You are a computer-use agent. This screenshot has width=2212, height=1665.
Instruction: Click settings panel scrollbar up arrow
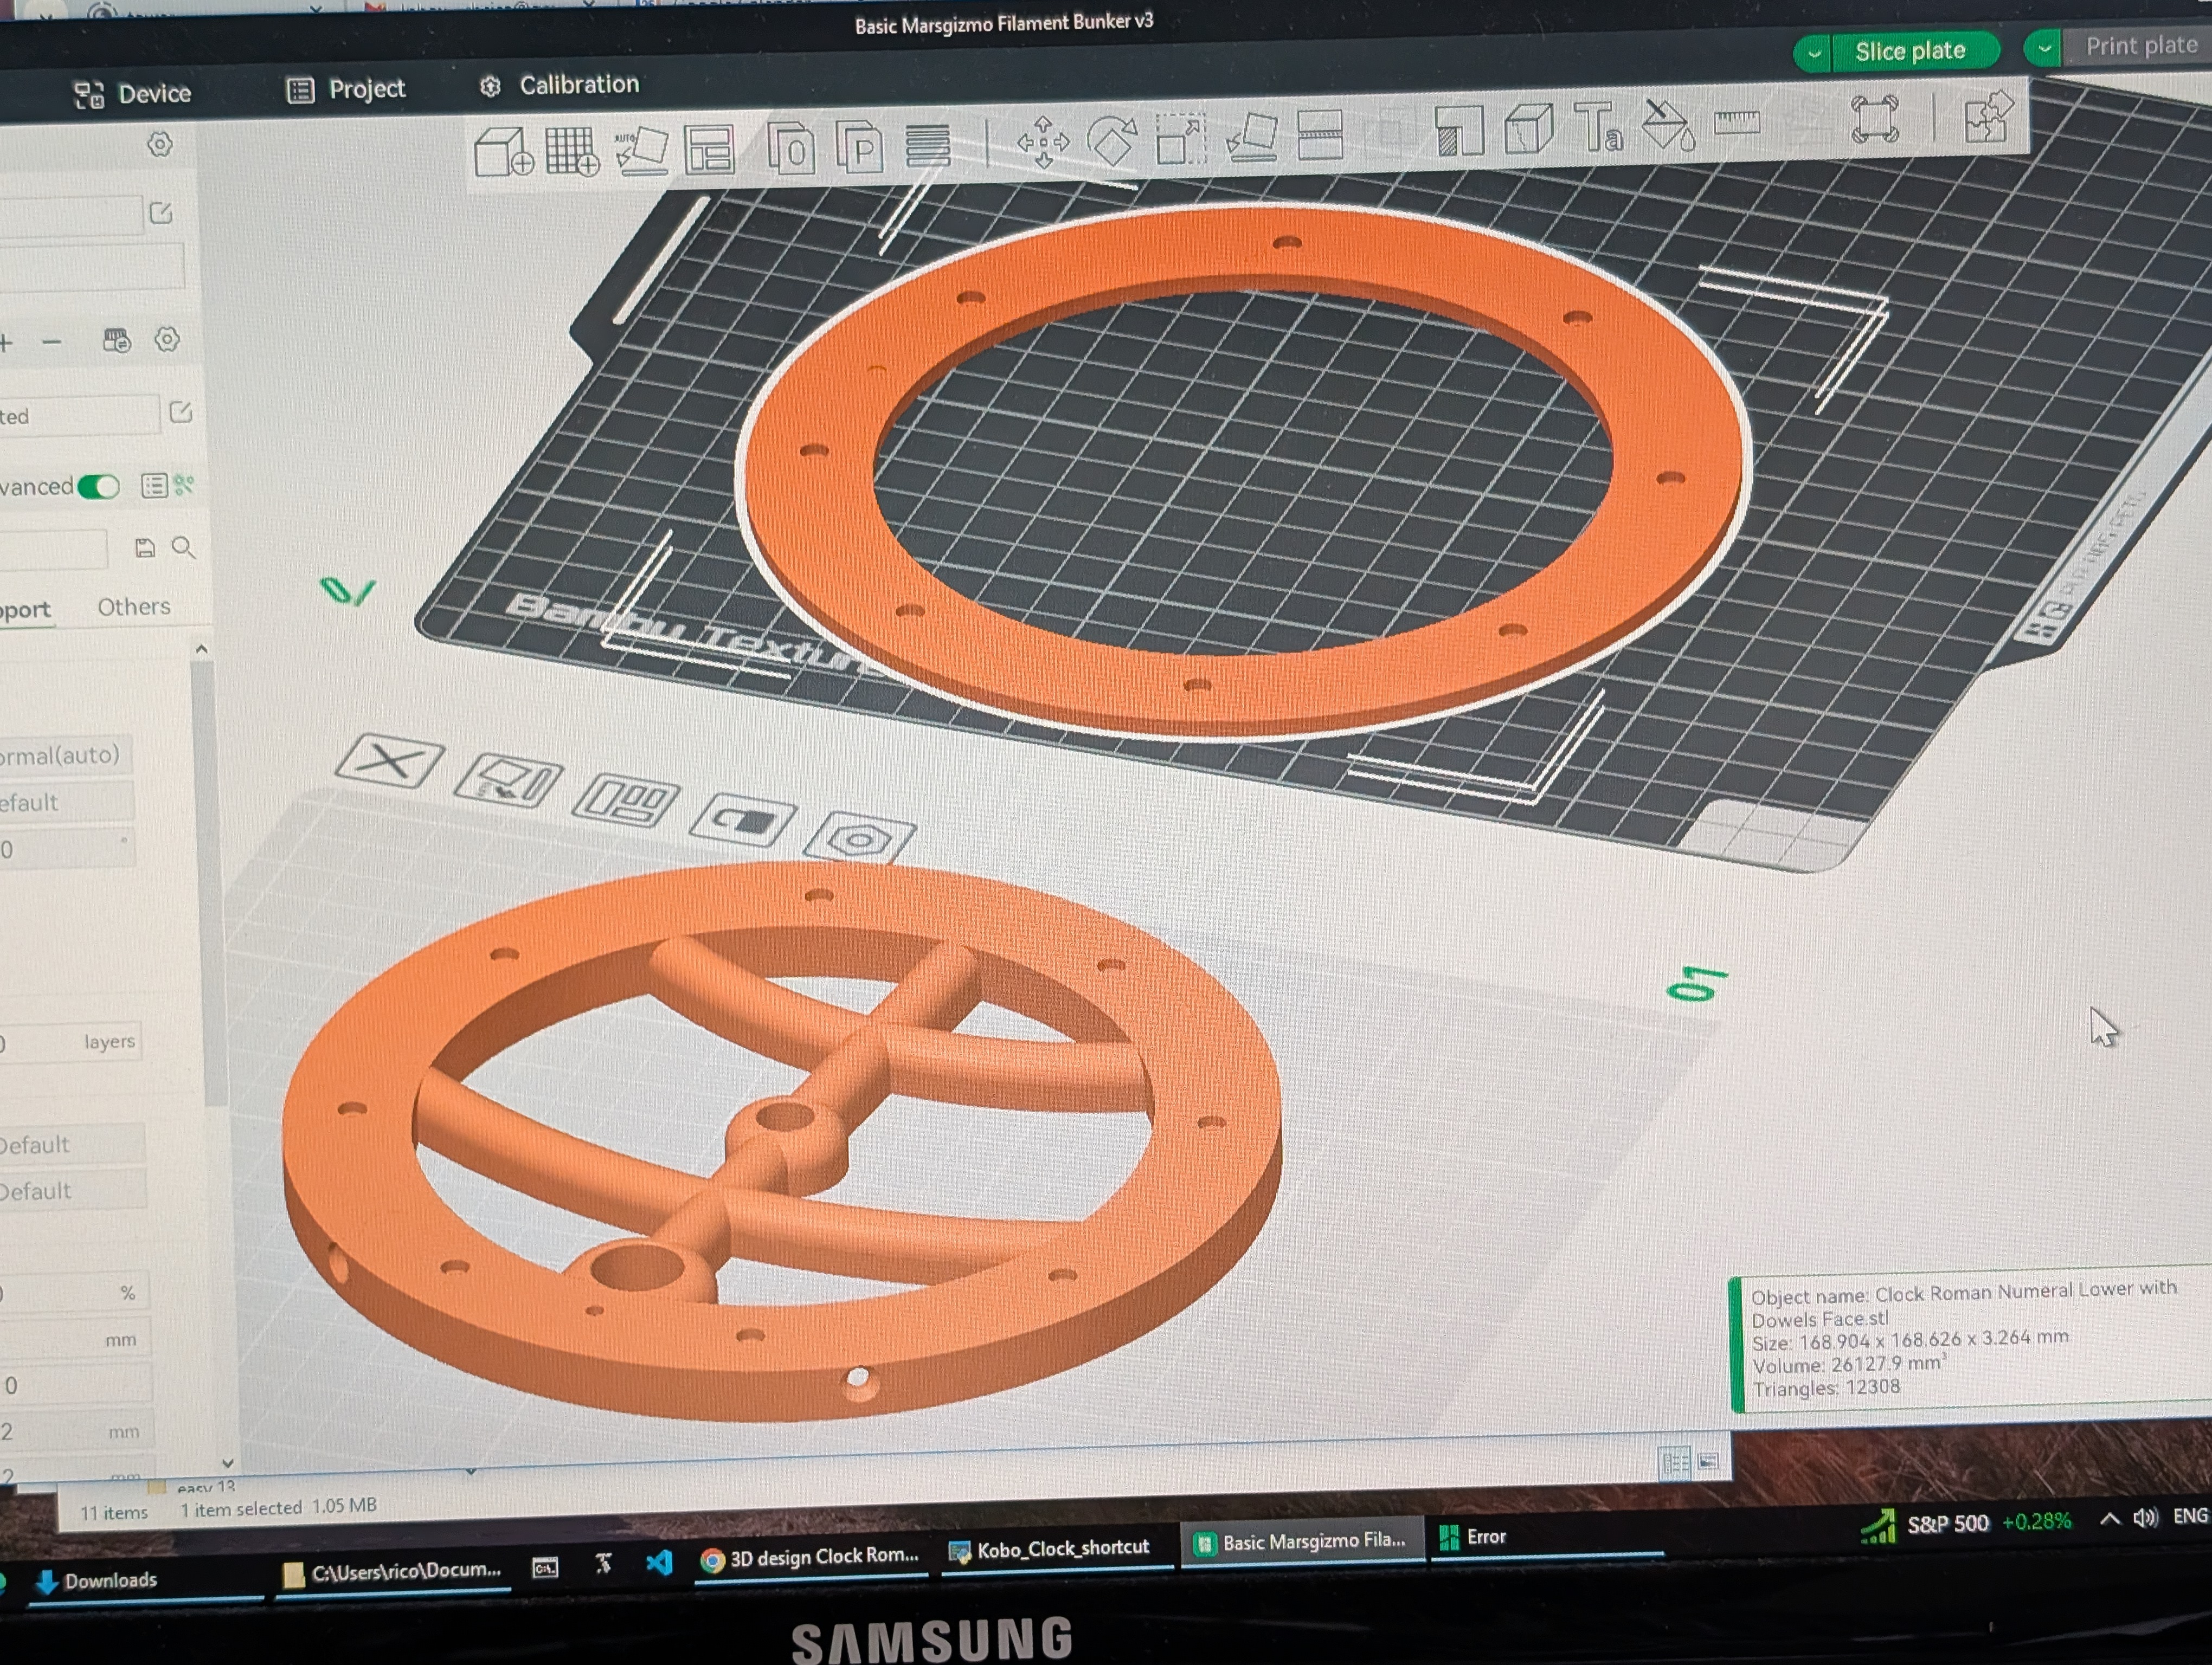[x=201, y=650]
